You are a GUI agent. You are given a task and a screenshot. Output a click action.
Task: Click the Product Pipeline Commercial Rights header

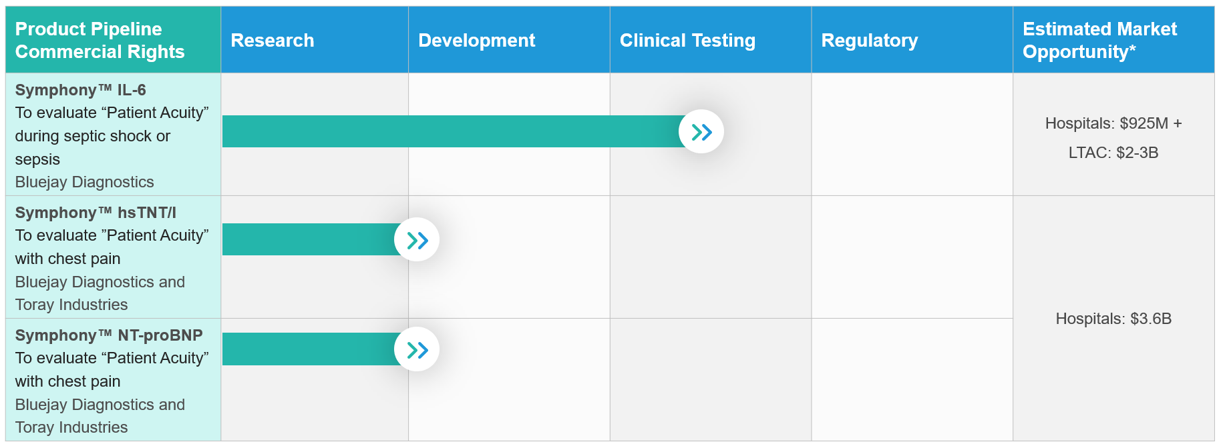pos(113,40)
